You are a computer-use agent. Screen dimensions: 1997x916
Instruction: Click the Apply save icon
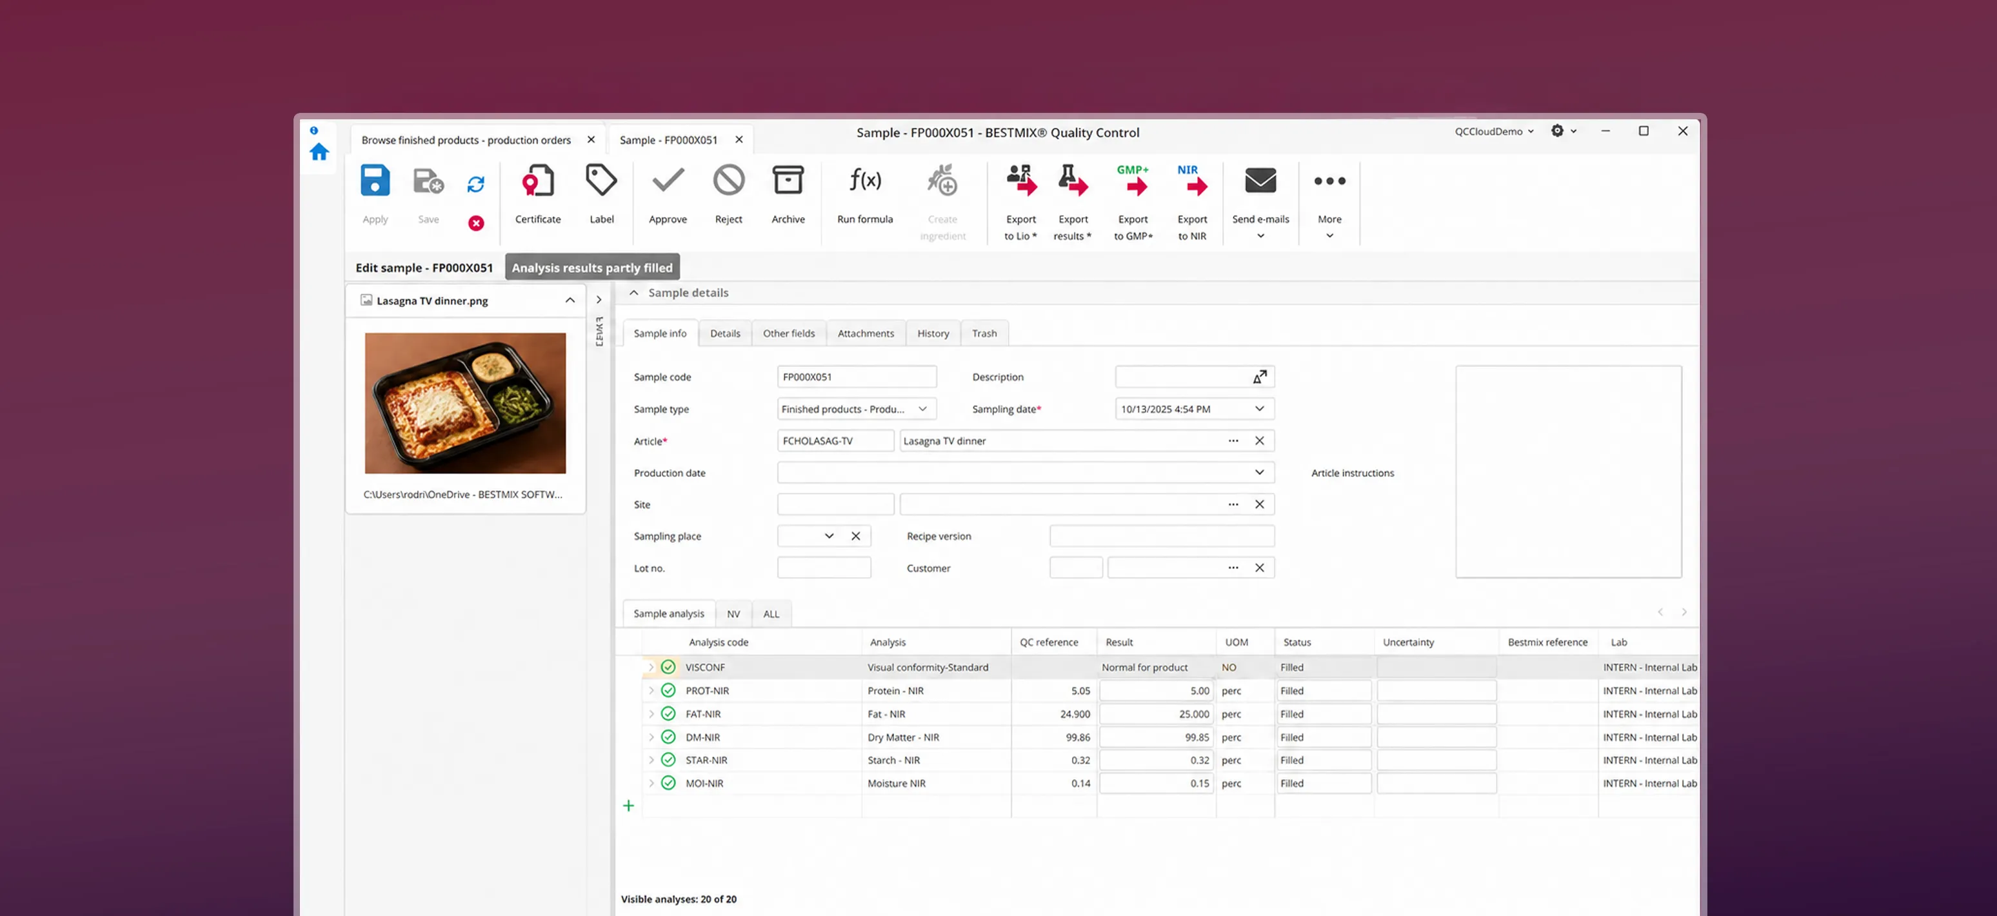[375, 181]
